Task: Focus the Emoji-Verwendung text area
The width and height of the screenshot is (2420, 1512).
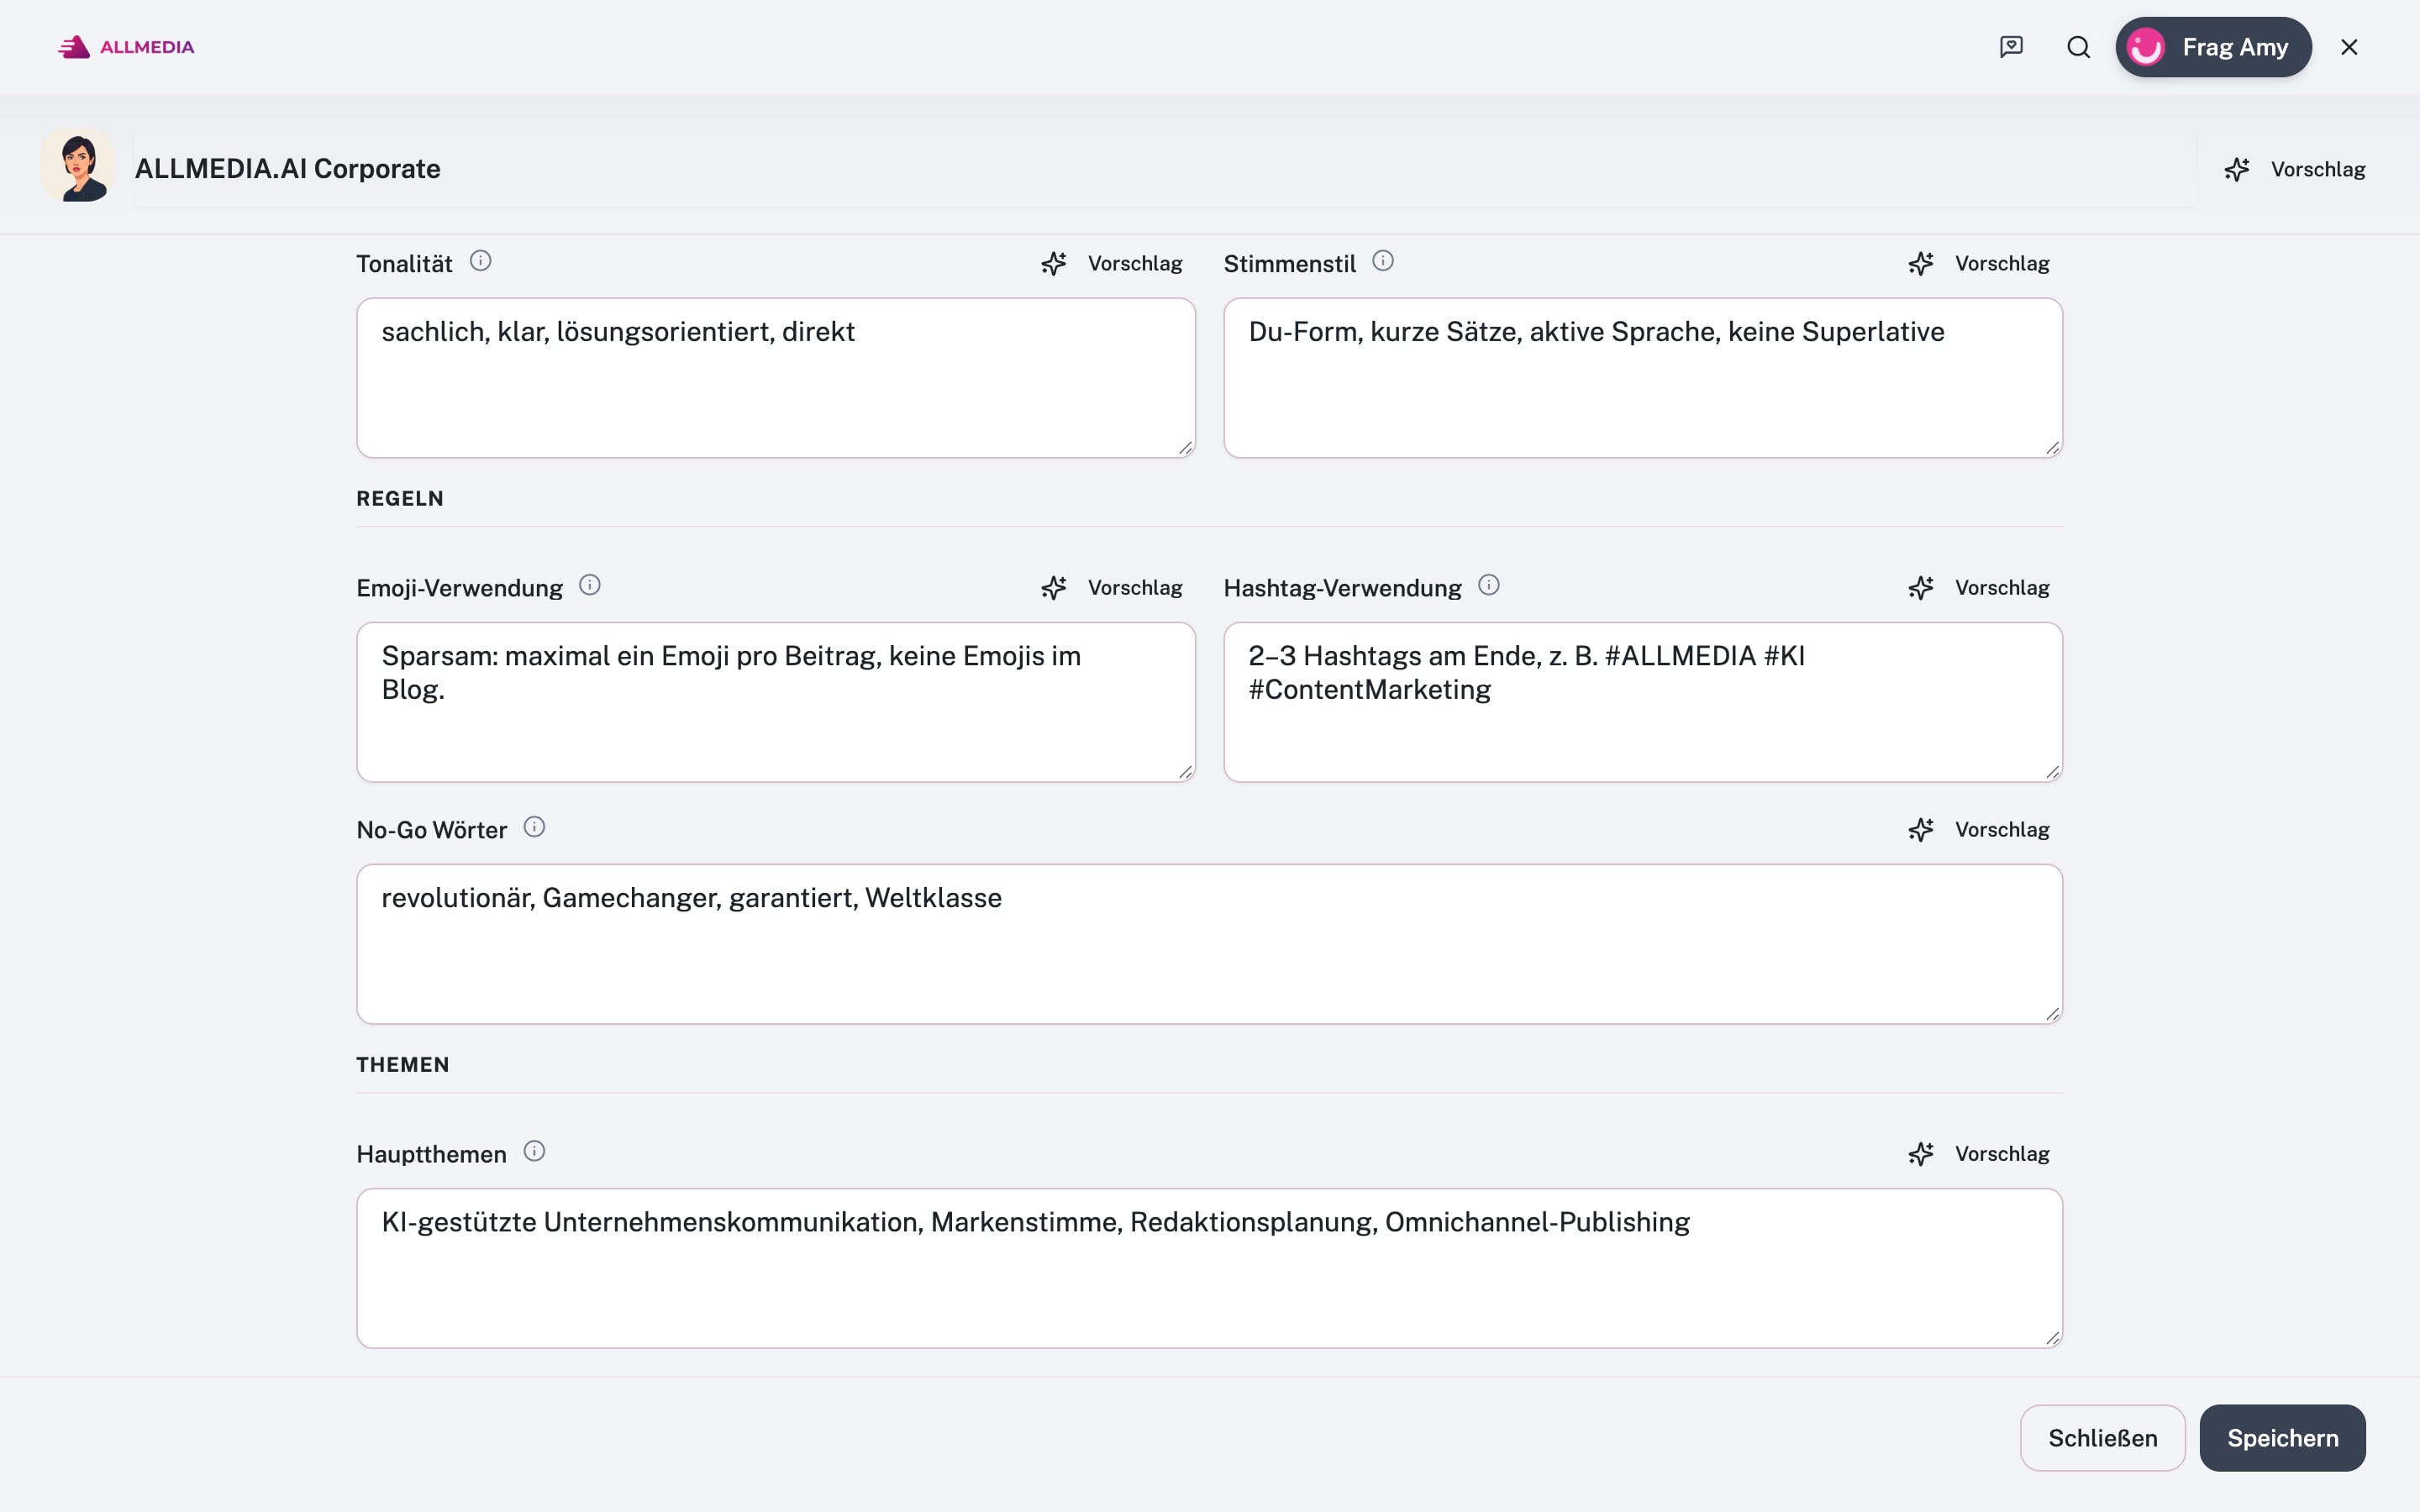Action: [776, 702]
